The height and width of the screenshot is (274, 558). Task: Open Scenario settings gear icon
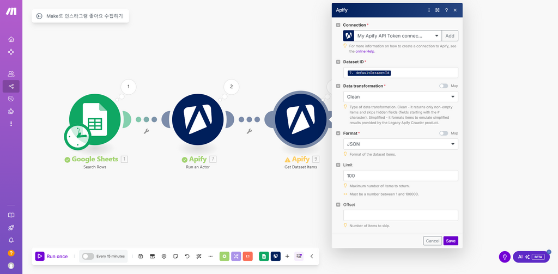pos(164,256)
